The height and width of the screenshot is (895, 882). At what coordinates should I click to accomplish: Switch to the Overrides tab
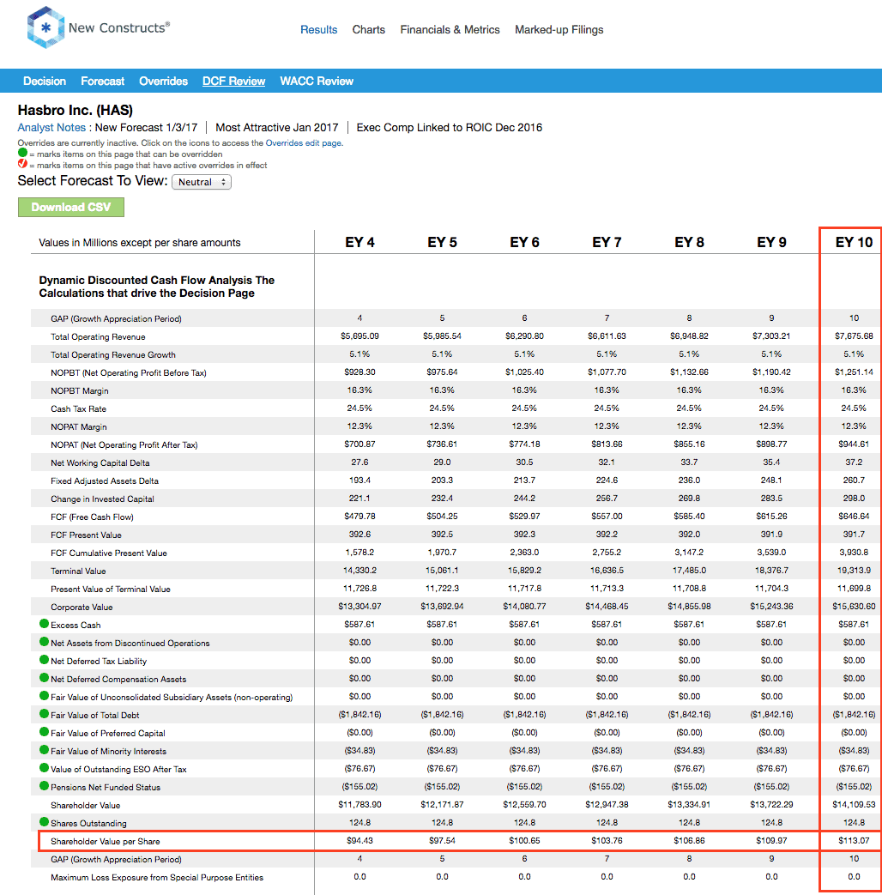click(163, 81)
